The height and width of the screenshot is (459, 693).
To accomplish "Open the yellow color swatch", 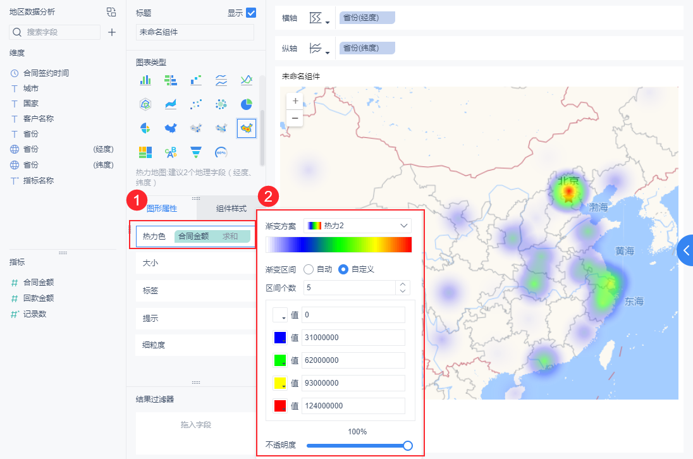I will 280,383.
